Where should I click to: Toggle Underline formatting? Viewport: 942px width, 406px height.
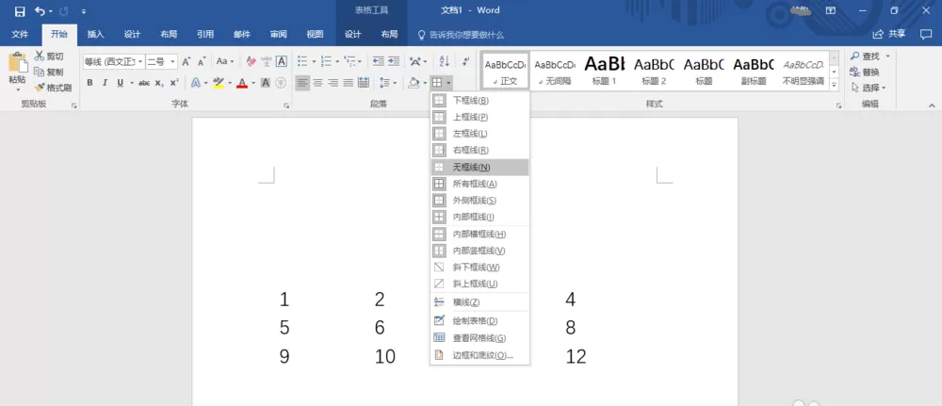(121, 82)
